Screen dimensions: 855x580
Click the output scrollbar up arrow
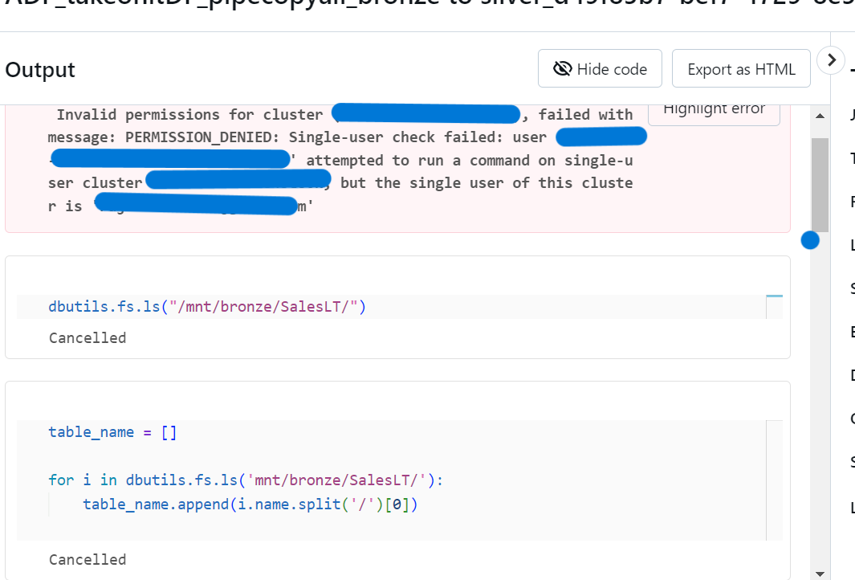click(x=820, y=116)
